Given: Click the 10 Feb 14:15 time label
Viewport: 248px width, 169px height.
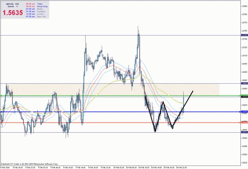Looking at the screenshot, I should [156, 167].
